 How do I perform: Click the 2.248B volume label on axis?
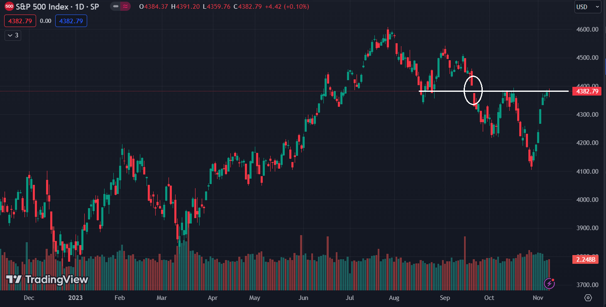(x=586, y=260)
